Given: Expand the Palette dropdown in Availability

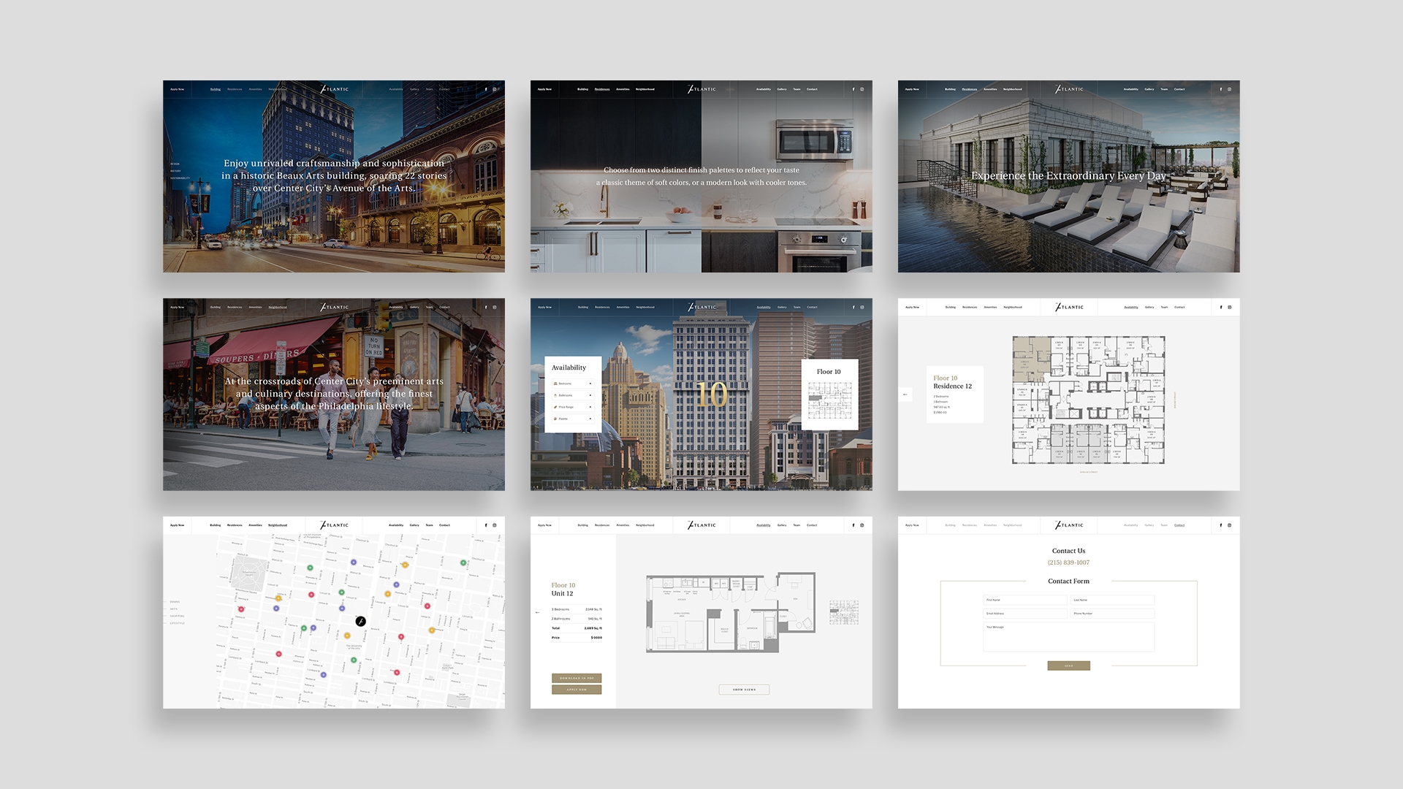Looking at the screenshot, I should coord(573,419).
